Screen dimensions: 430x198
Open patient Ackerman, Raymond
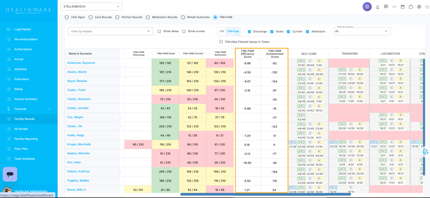click(81, 63)
